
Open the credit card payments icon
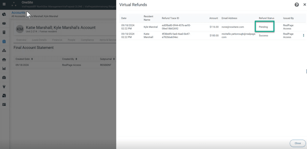tap(4, 104)
